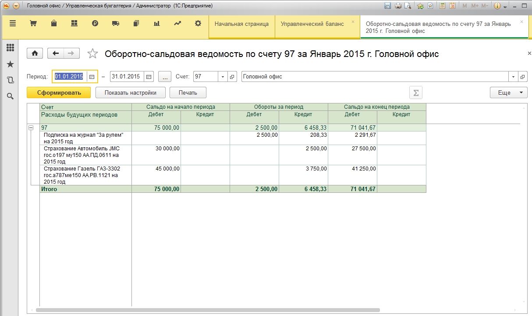Image resolution: width=532 pixels, height=316 pixels.
Task: Expand the account 97 dropdown list
Action: tap(223, 76)
